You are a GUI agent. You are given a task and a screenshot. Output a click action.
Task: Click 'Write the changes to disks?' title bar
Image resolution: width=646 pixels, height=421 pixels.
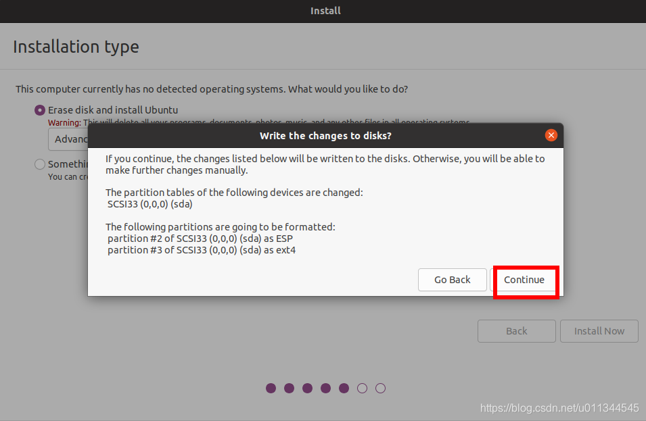click(325, 136)
